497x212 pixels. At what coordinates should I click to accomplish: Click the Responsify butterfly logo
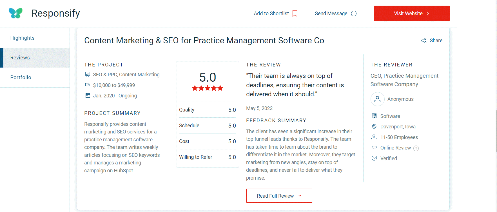coord(15,13)
